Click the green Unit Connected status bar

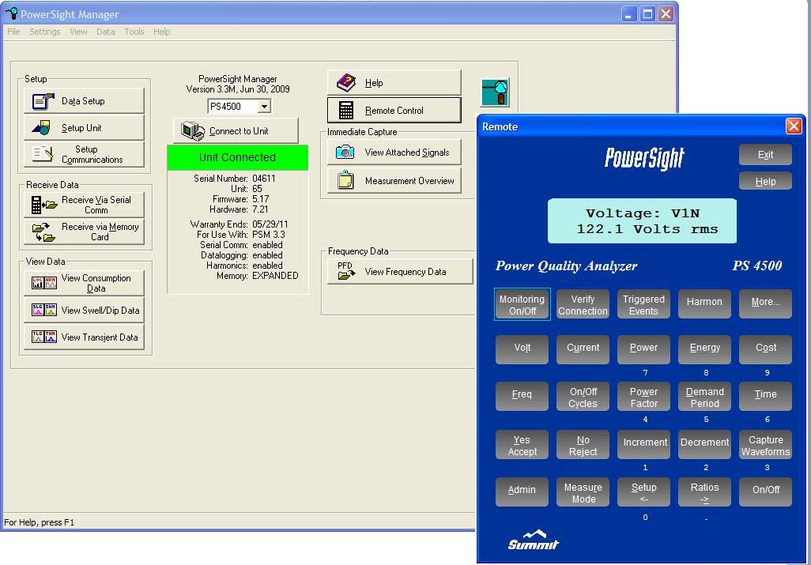pos(237,157)
